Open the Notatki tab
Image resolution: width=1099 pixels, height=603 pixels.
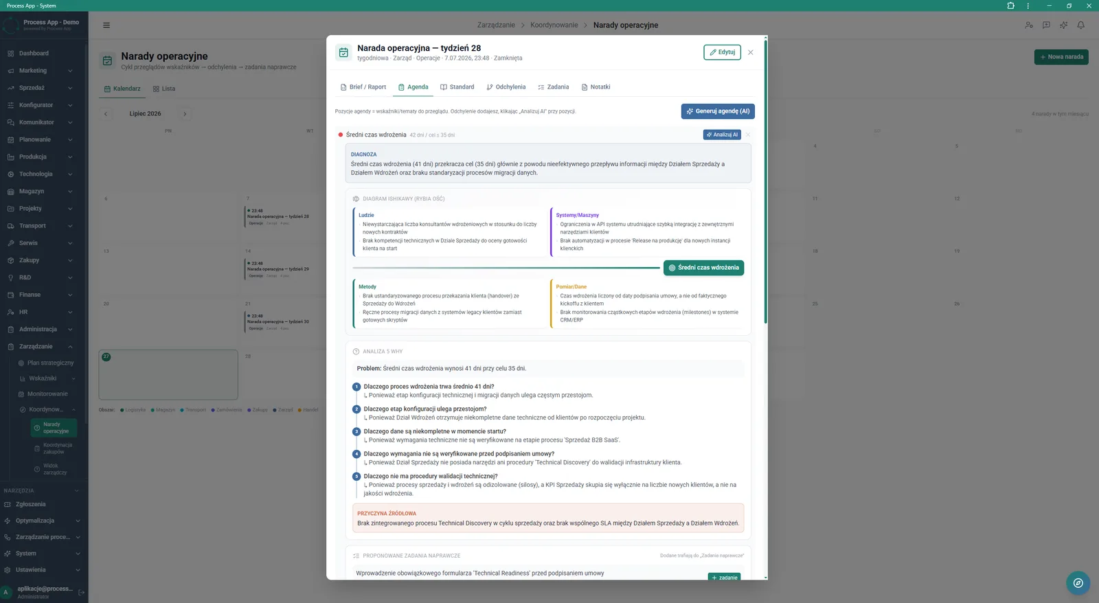point(596,87)
